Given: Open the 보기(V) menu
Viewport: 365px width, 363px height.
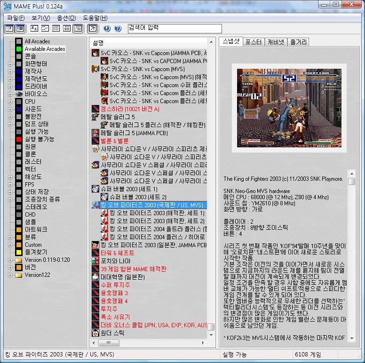Looking at the screenshot, I should (41, 18).
